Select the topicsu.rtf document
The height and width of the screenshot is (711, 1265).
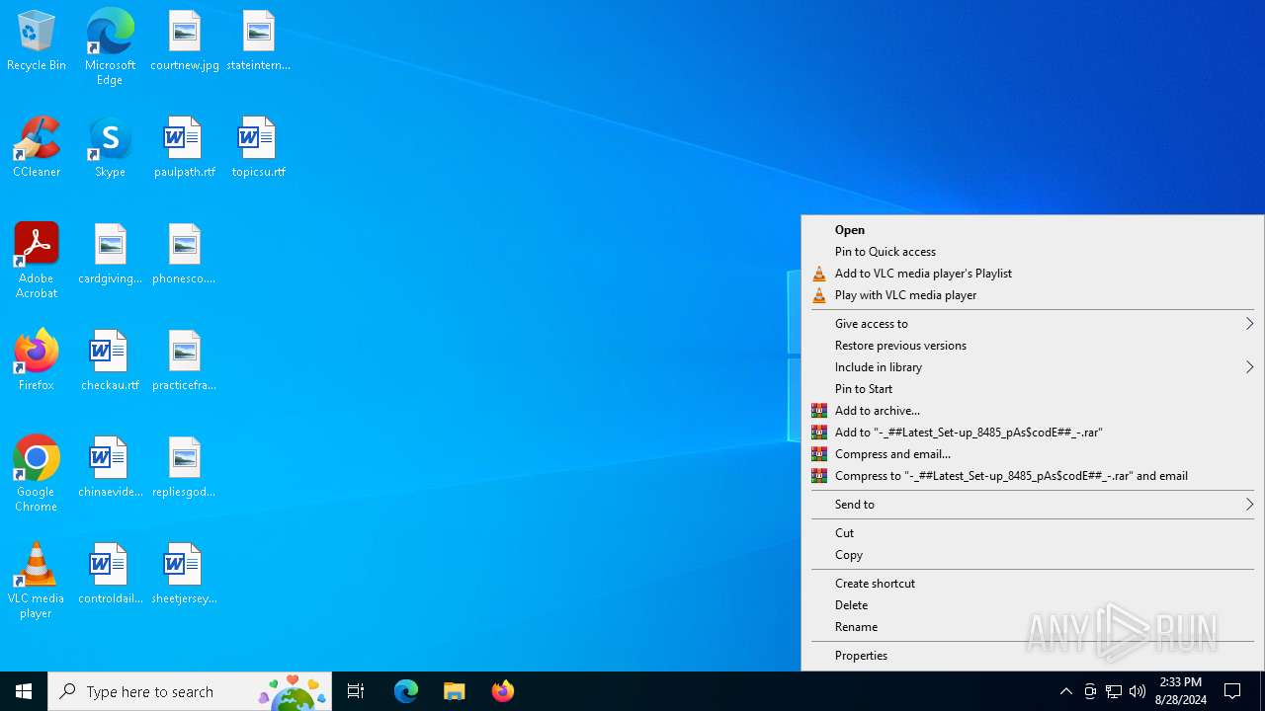[x=258, y=148]
